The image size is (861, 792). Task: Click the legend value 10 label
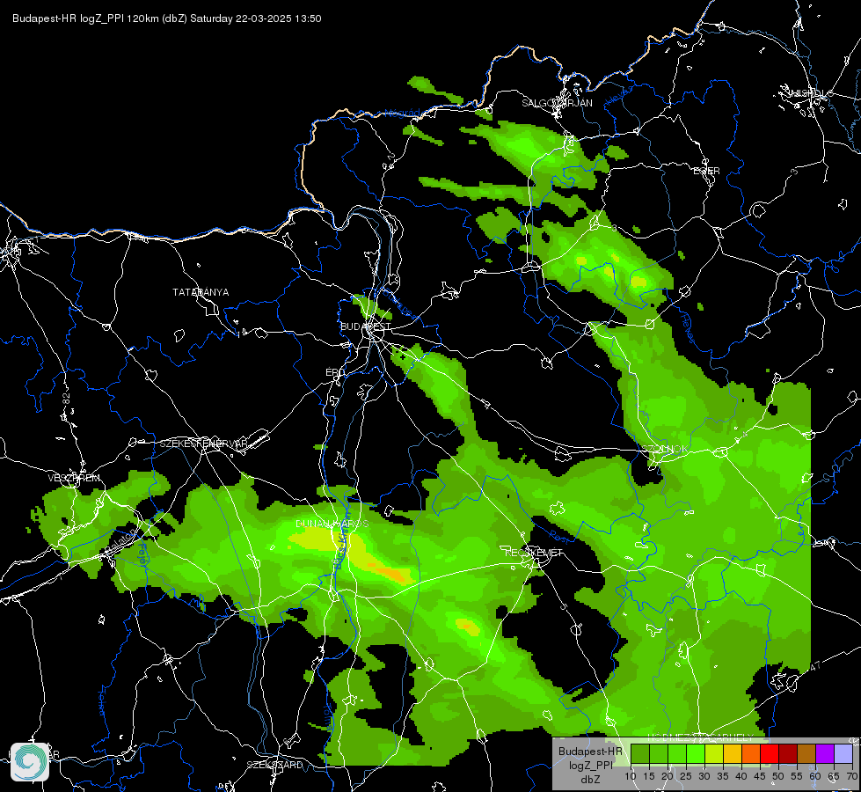(x=631, y=777)
